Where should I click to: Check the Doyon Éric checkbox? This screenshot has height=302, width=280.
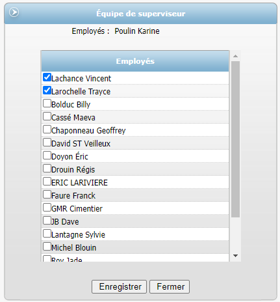47,156
